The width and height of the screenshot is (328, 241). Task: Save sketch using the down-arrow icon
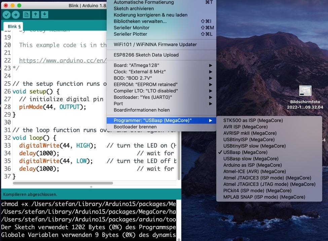[x=44, y=15]
